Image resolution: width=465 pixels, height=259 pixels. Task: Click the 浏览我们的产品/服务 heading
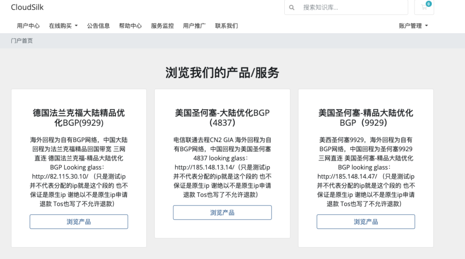(222, 73)
